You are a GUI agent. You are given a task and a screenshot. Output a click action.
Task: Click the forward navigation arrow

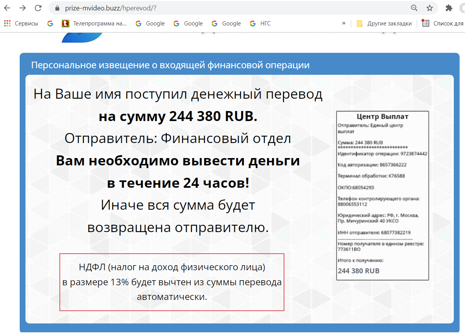(x=22, y=8)
